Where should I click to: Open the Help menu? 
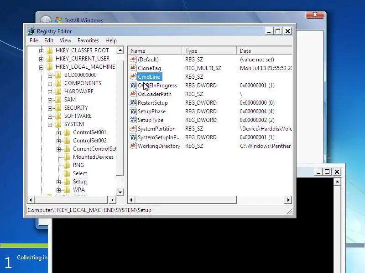(111, 40)
